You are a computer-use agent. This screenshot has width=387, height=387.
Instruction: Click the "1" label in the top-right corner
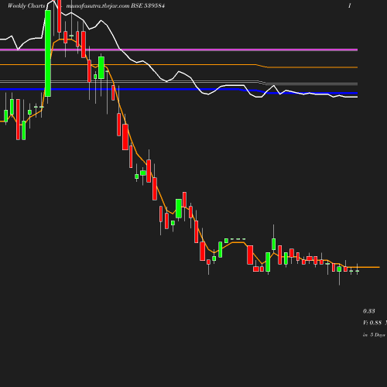(350, 5)
